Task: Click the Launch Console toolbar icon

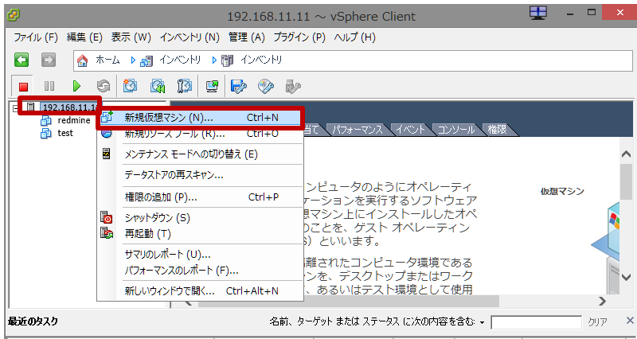Action: point(212,86)
